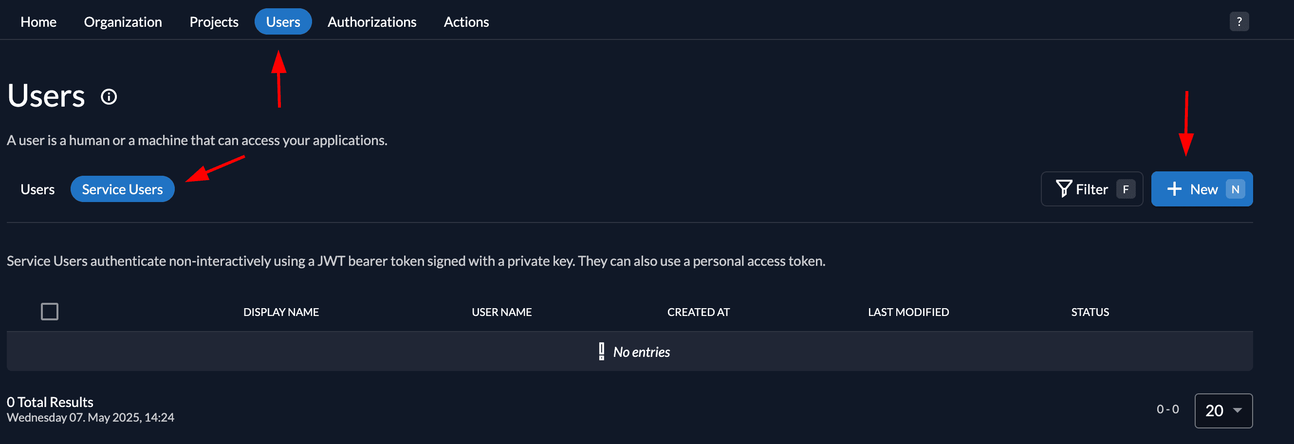This screenshot has height=444, width=1294.
Task: Go to the Home tab
Action: (38, 22)
